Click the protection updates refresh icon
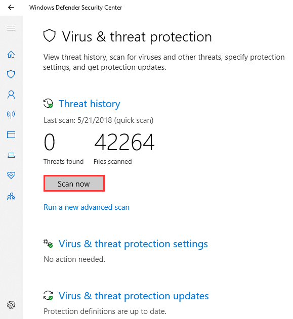Viewport: 293px width, 319px height. [x=48, y=295]
